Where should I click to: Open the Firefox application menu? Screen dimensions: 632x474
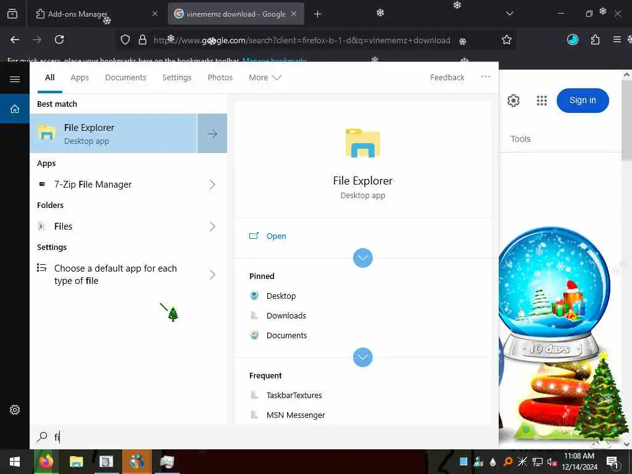(617, 39)
